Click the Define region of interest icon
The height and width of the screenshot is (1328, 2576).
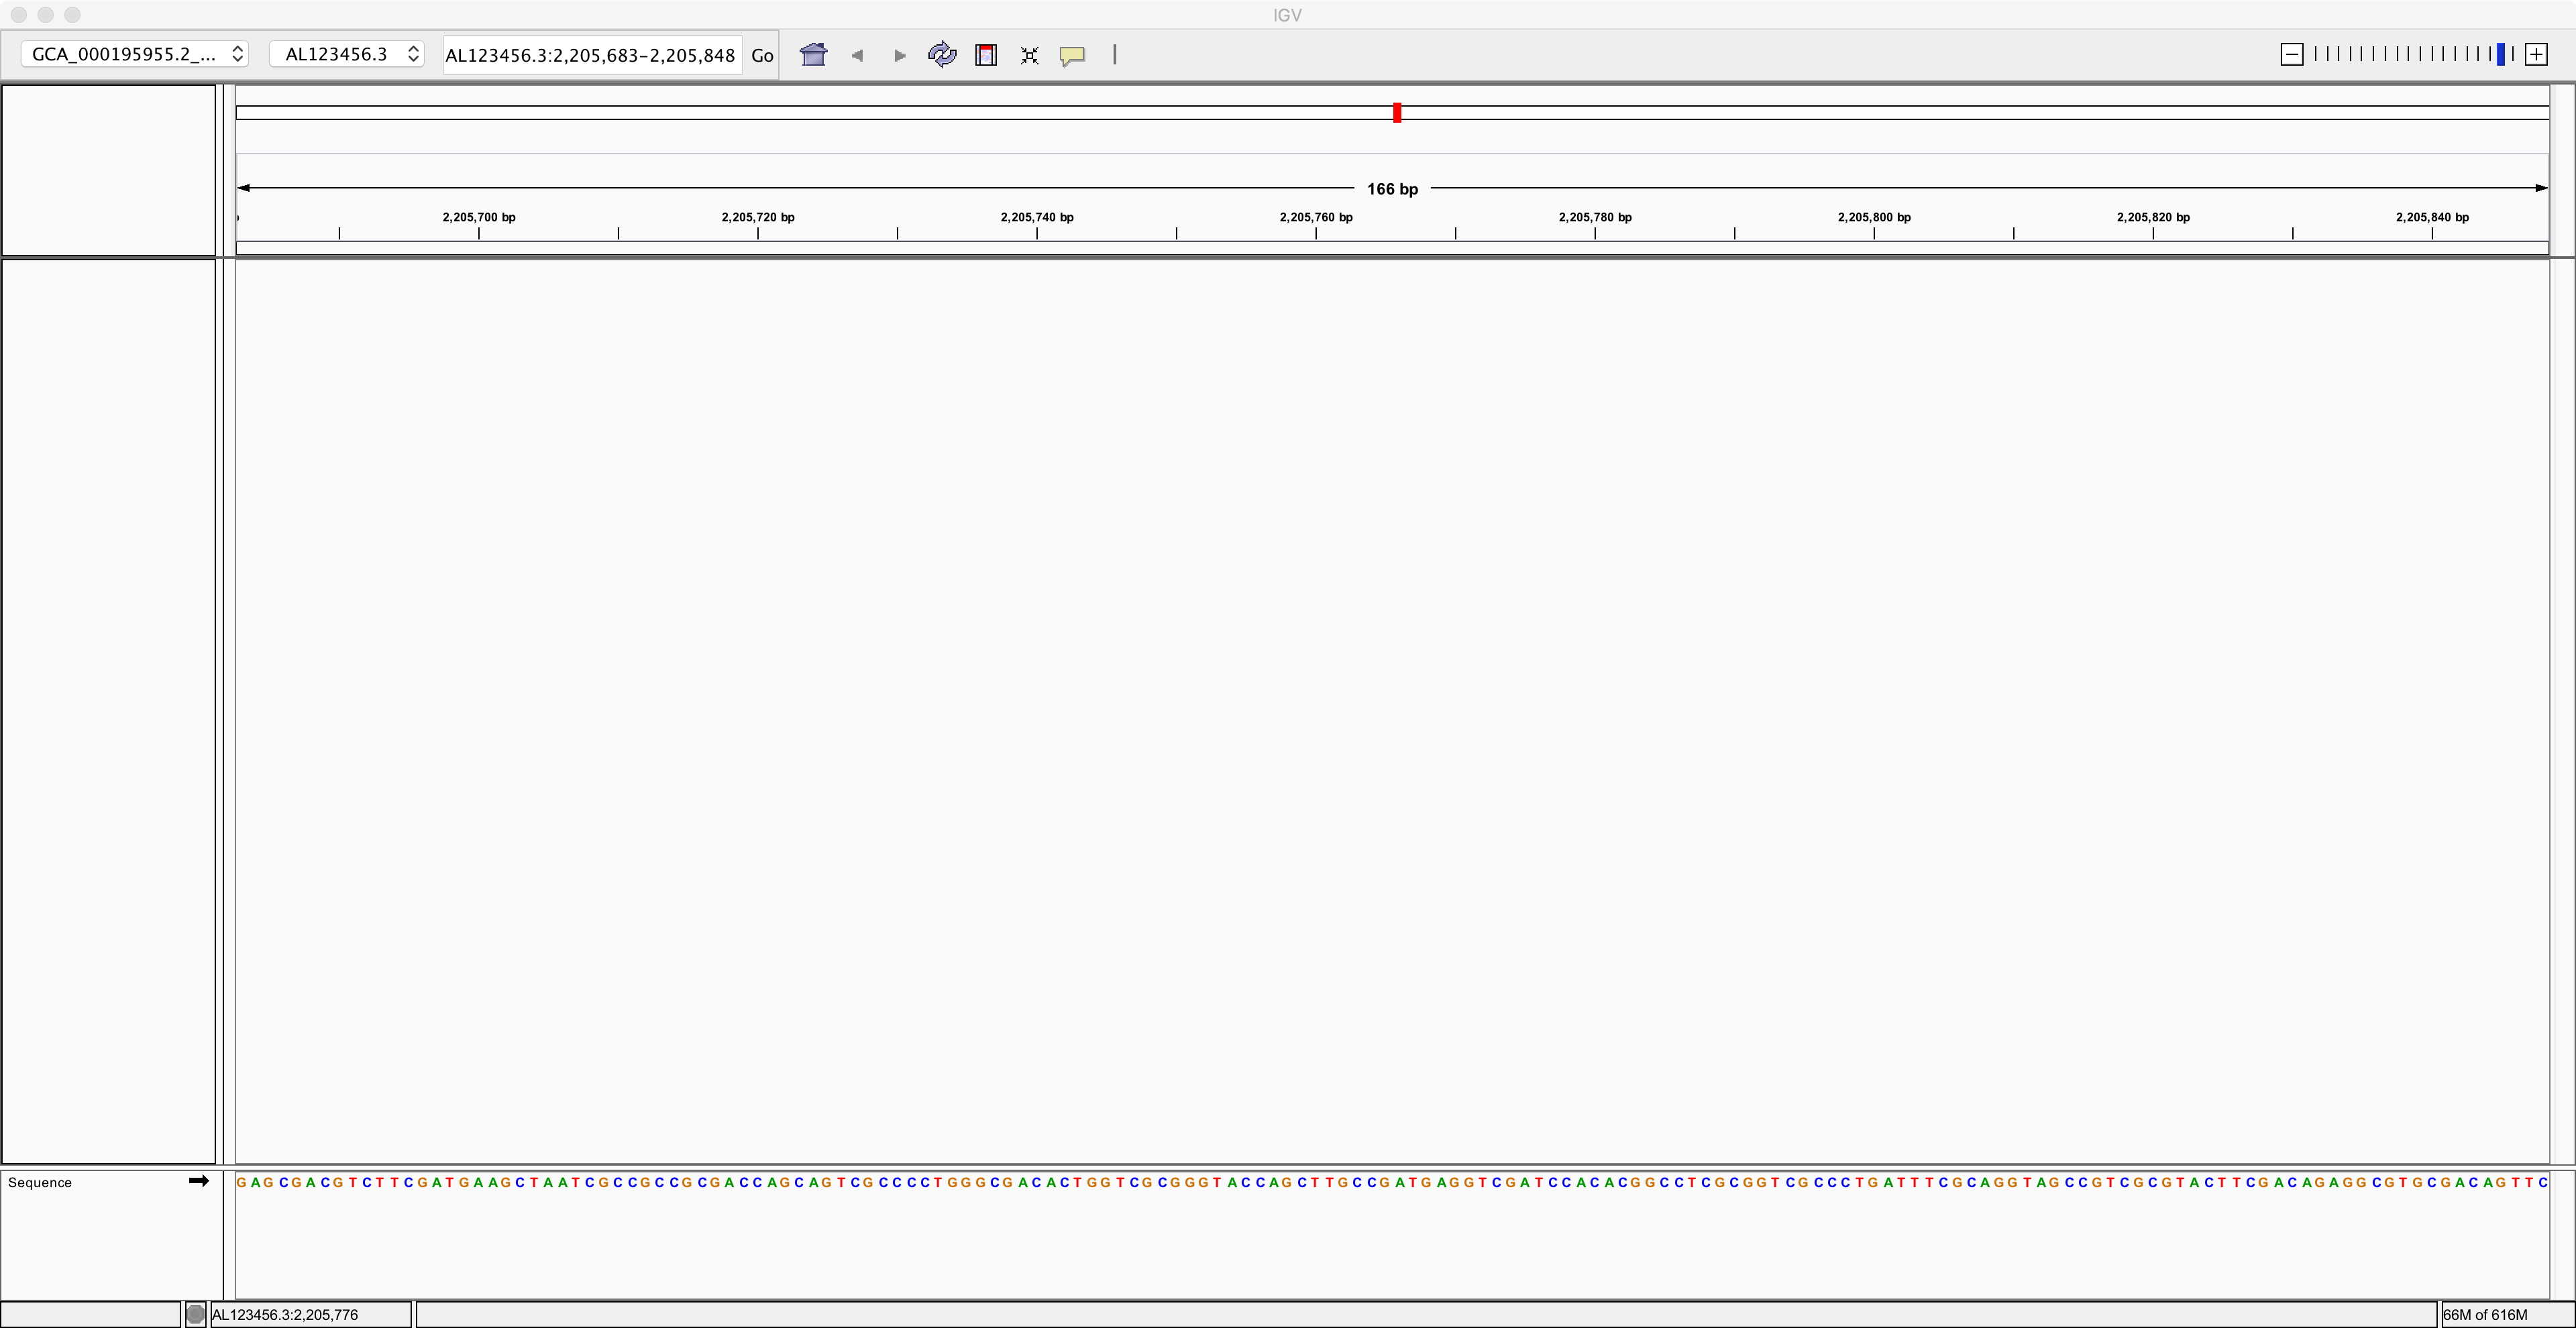(986, 55)
